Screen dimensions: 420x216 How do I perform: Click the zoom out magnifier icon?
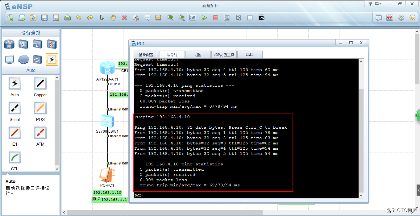point(181,18)
